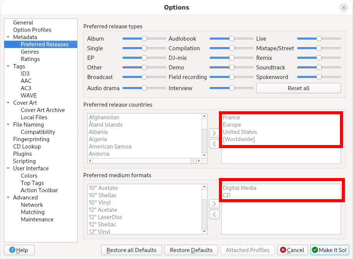Viewport: 353px width, 259px height.
Task: Select 12" LaserDisc in medium formats list
Action: tap(105, 217)
